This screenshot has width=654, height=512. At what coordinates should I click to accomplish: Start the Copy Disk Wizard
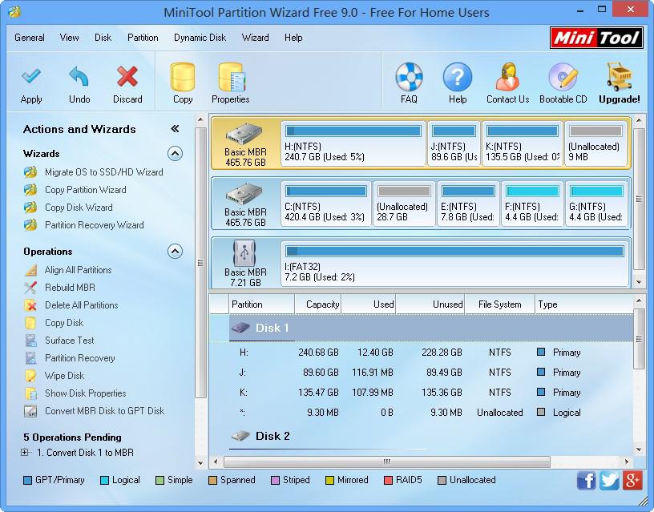tap(79, 208)
